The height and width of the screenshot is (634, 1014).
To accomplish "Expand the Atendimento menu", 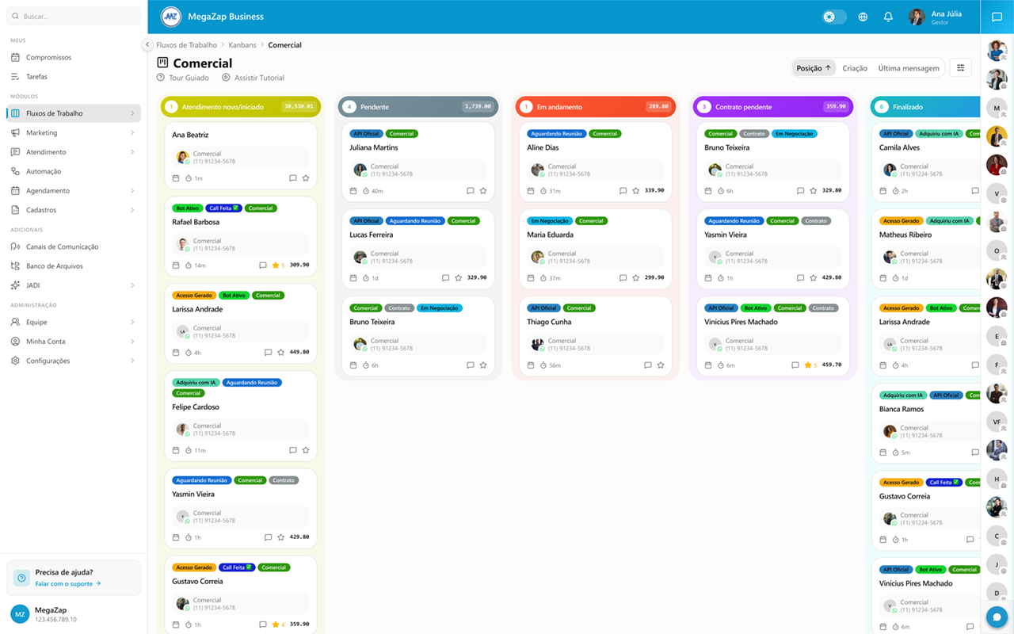I will [74, 152].
